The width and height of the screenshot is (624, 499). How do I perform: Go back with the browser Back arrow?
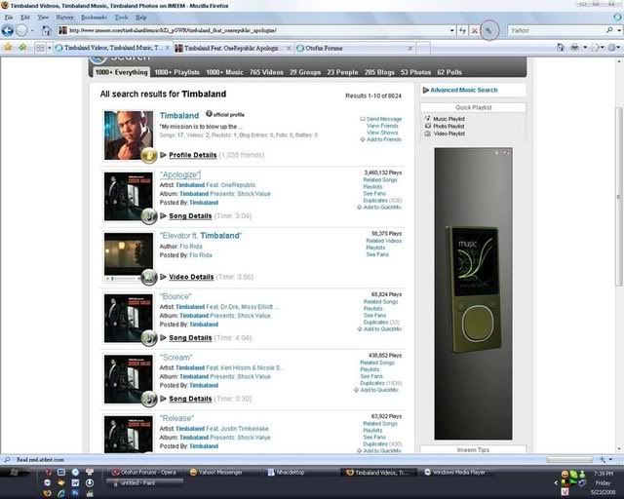[8, 30]
